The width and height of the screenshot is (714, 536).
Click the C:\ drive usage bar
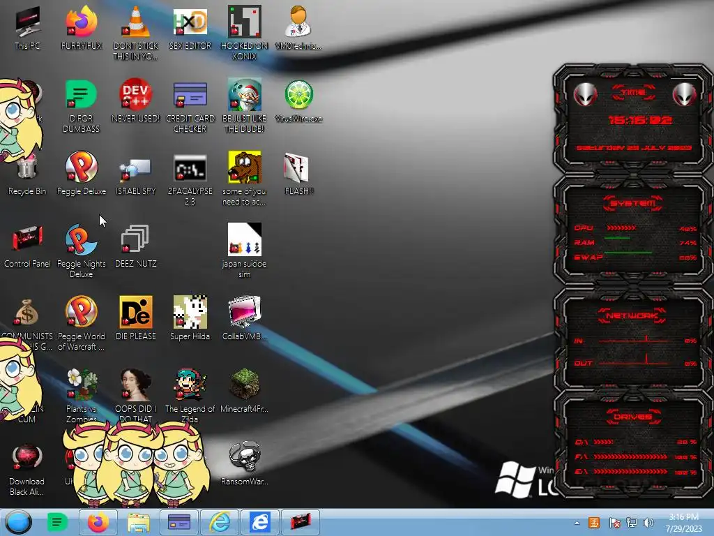coord(603,442)
